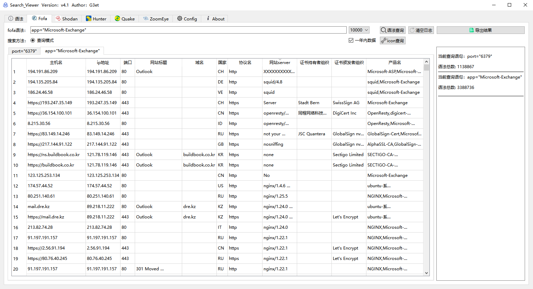
Task: Click the 301 Moved title cell
Action: pos(159,269)
